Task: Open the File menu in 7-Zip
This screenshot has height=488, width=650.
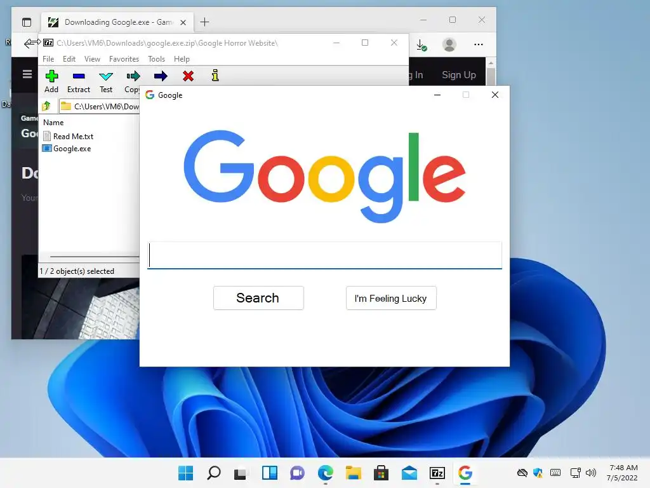Action: [x=48, y=59]
